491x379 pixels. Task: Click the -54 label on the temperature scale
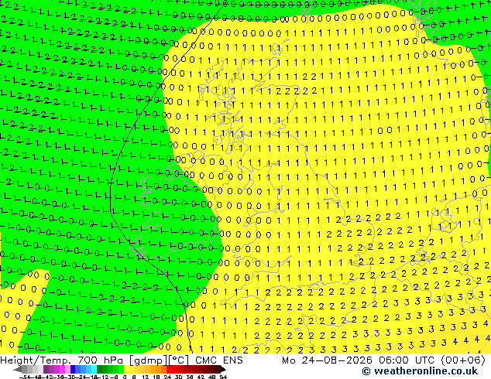point(25,377)
